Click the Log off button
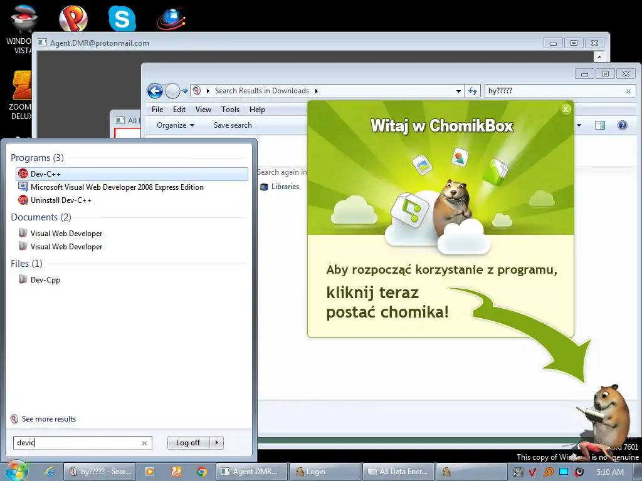The width and height of the screenshot is (642, 481). [x=188, y=443]
